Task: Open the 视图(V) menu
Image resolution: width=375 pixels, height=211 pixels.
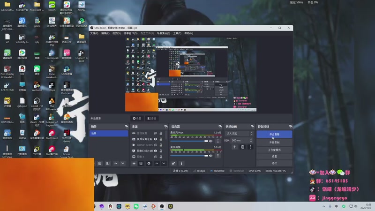Action: [116, 33]
